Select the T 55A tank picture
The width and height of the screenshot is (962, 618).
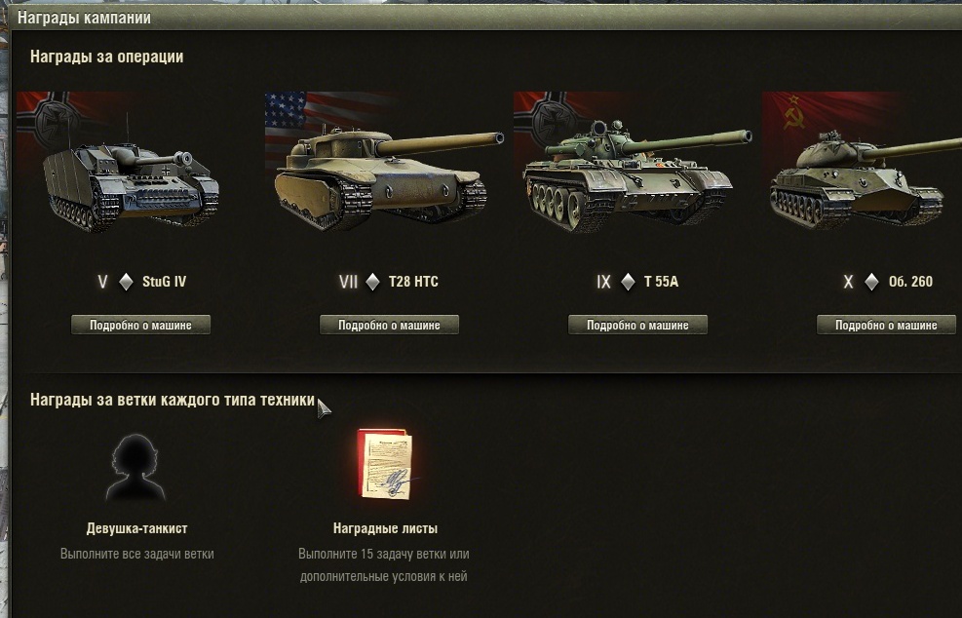click(x=636, y=175)
